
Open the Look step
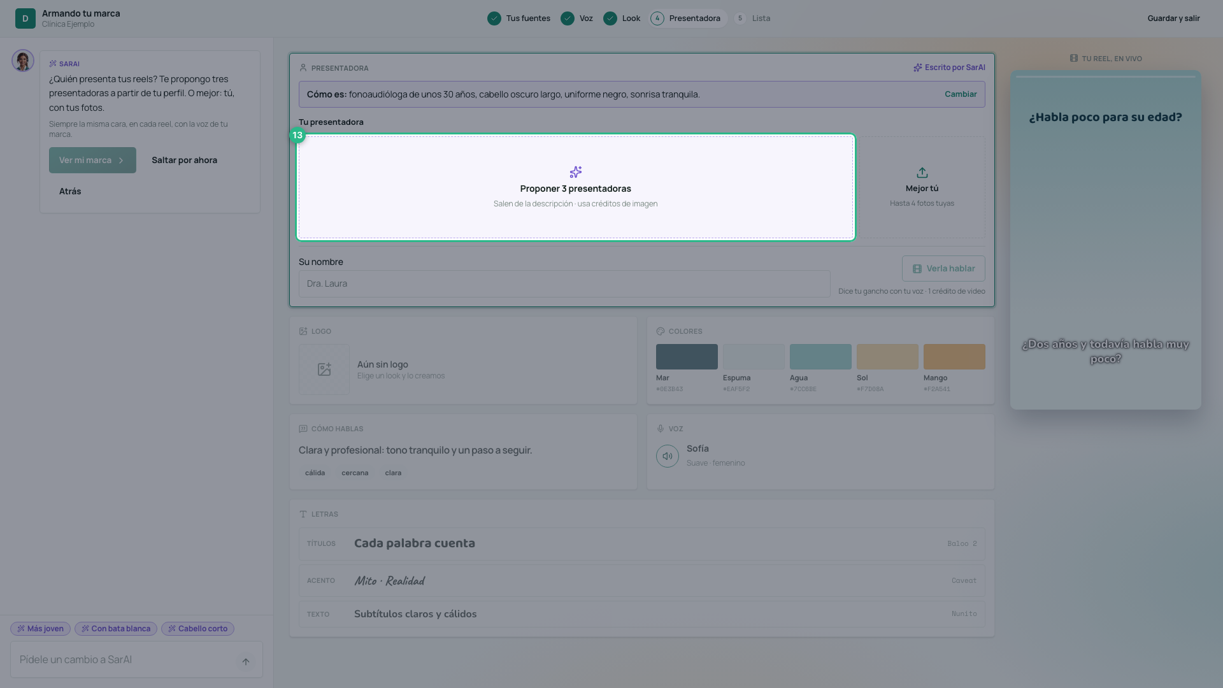click(622, 18)
